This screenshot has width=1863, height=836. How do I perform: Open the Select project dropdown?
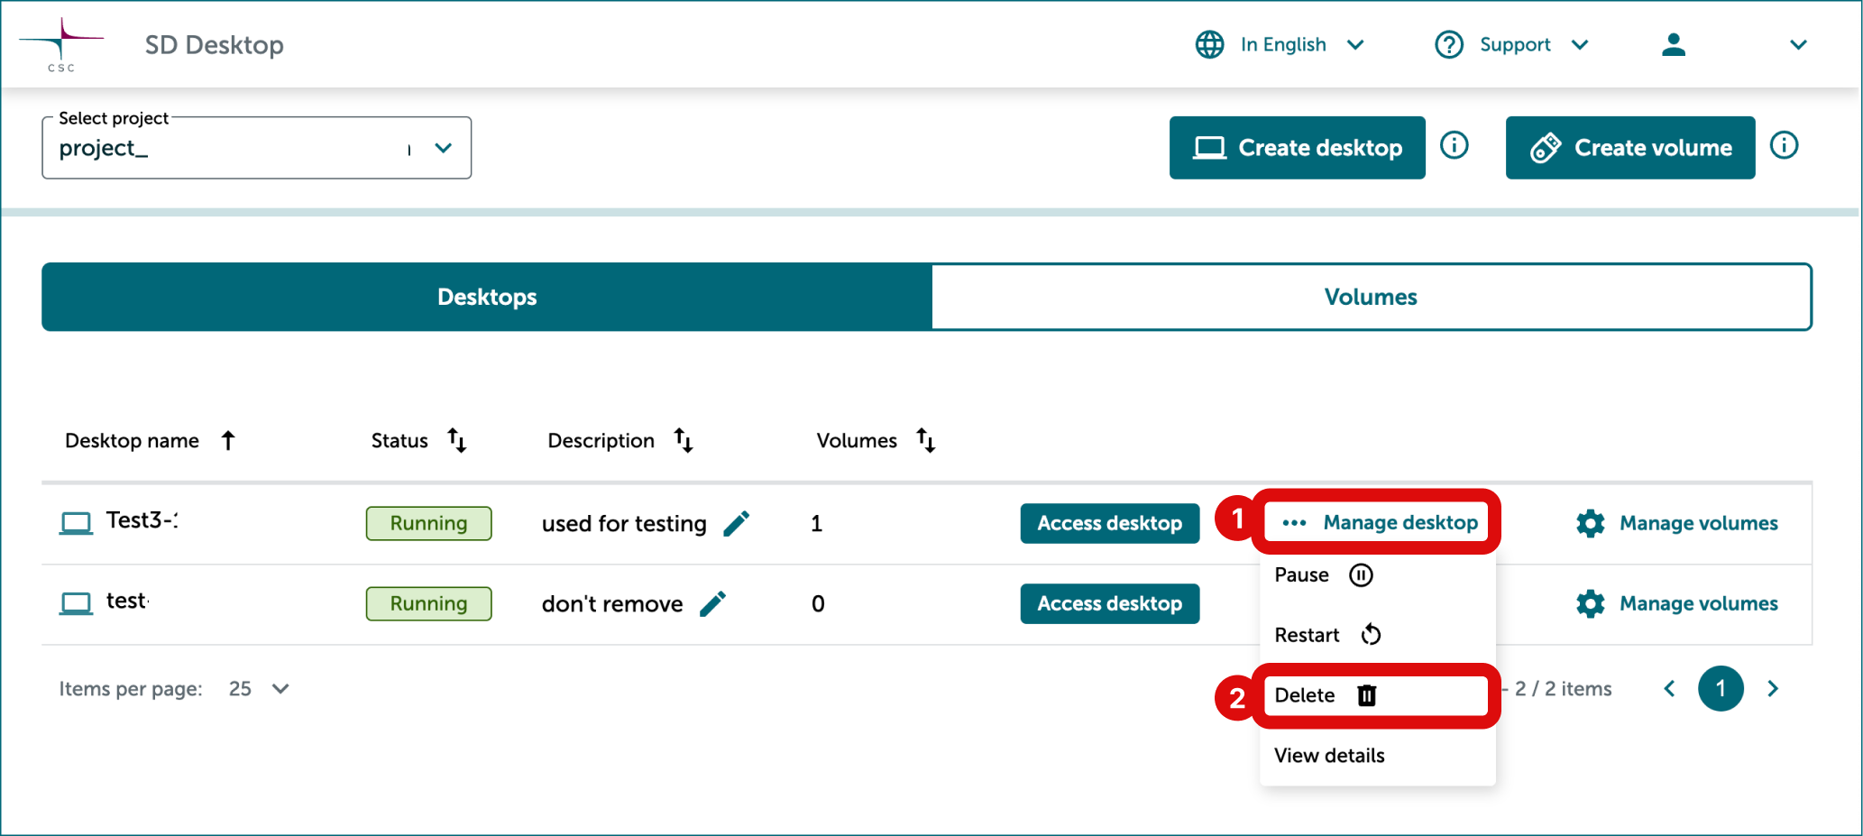coord(257,148)
